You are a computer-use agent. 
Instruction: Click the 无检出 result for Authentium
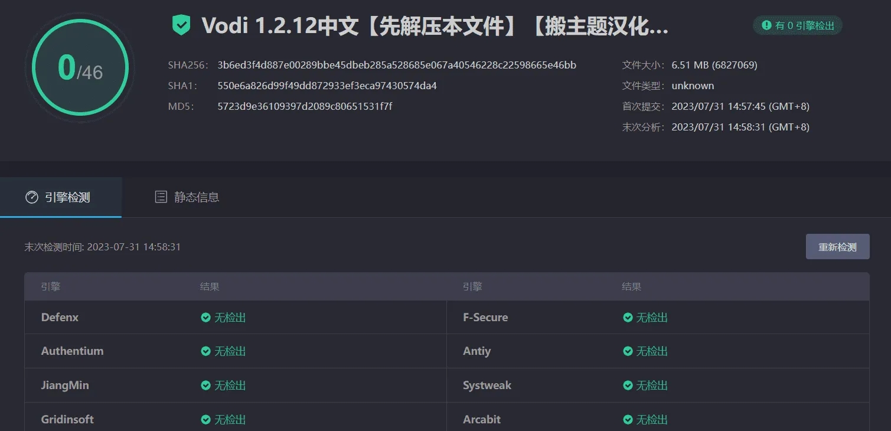click(230, 351)
